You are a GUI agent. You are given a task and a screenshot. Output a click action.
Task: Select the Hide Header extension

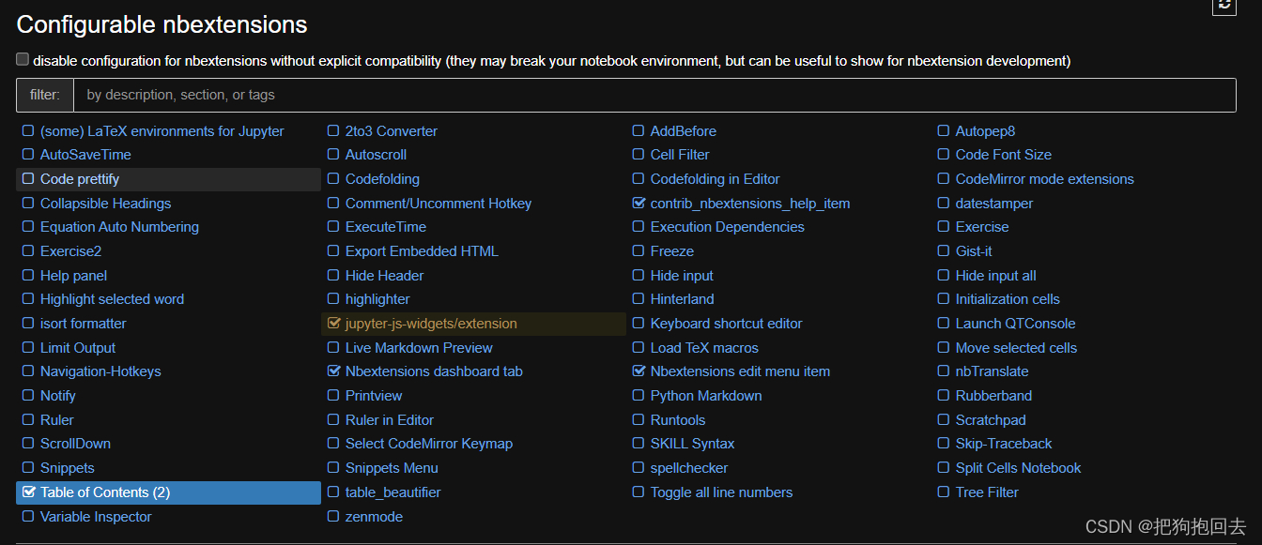click(x=384, y=276)
